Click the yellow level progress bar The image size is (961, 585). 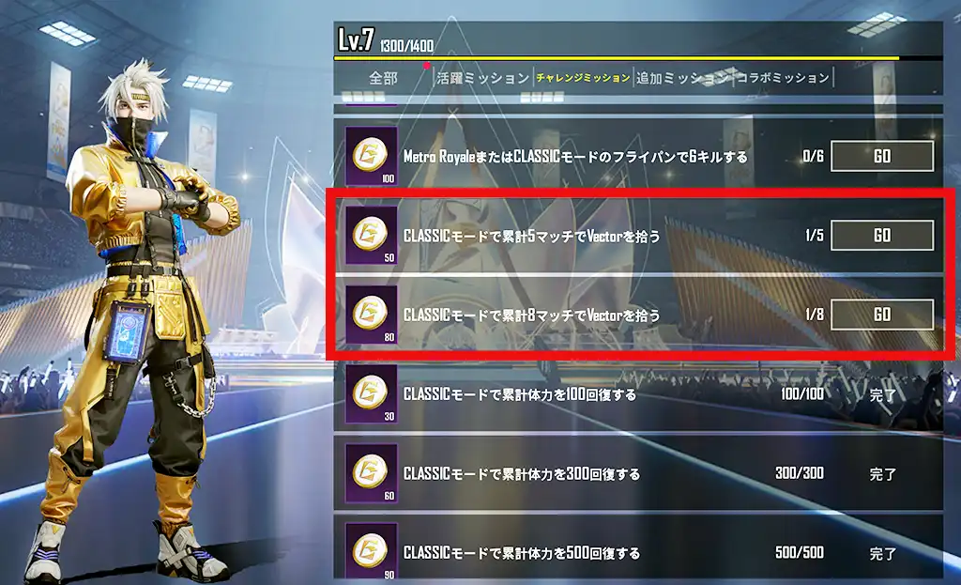(616, 58)
